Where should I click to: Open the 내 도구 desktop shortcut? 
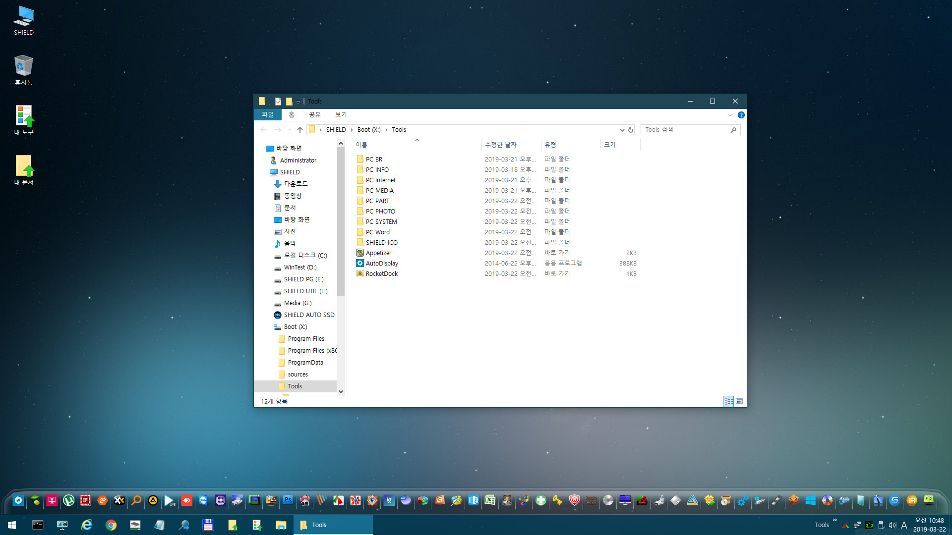(24, 120)
